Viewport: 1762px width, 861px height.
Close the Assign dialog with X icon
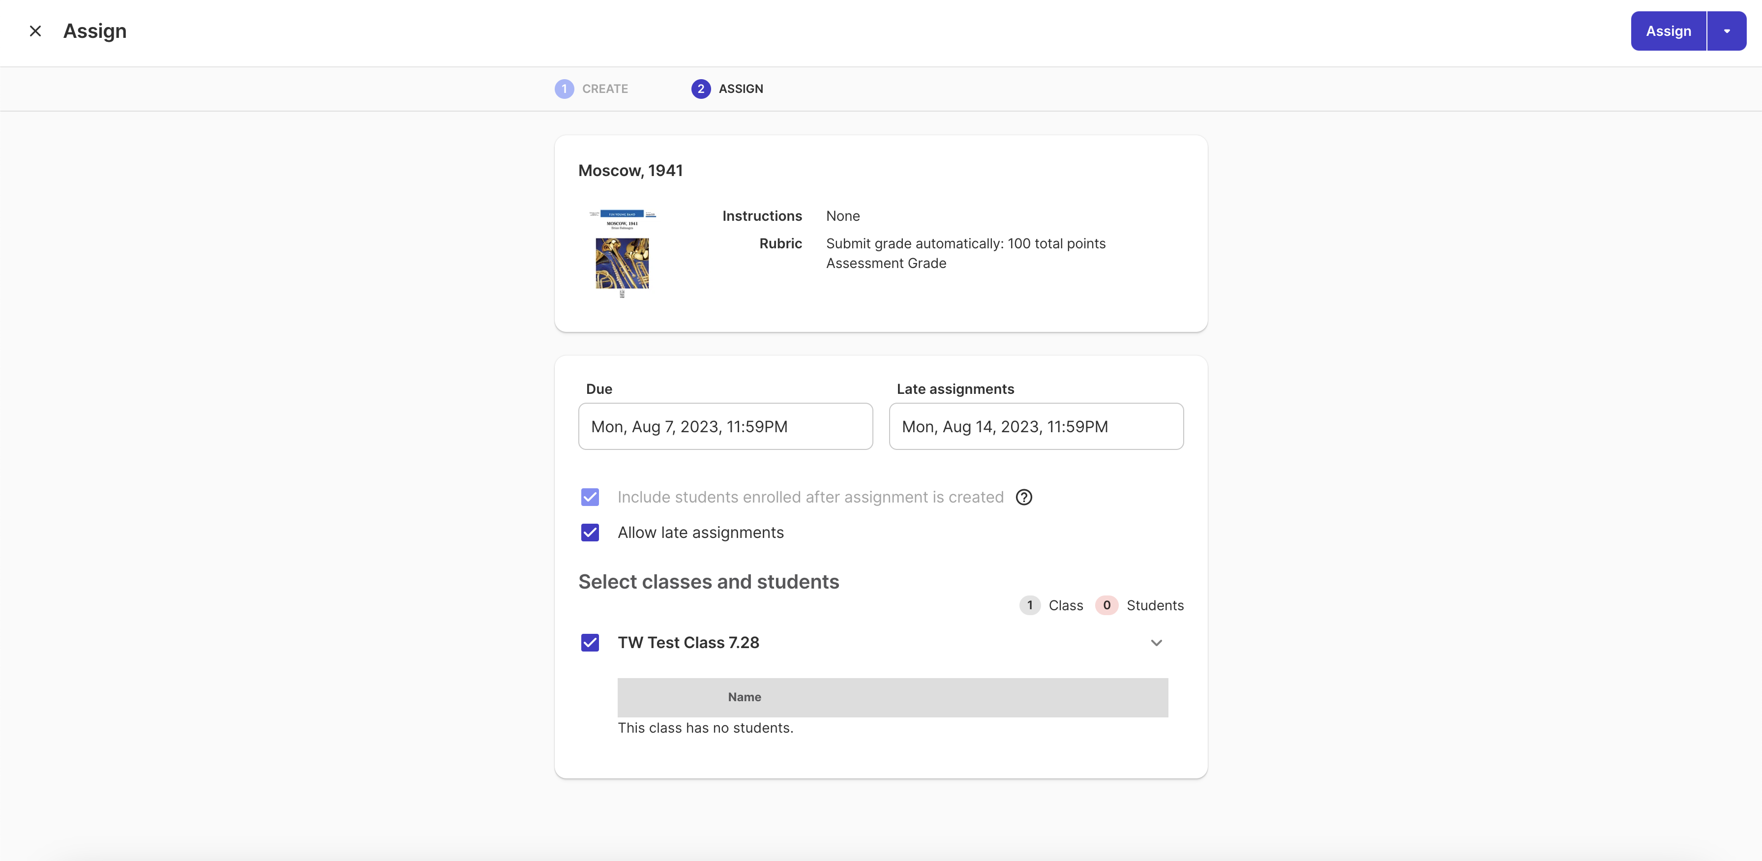click(35, 31)
